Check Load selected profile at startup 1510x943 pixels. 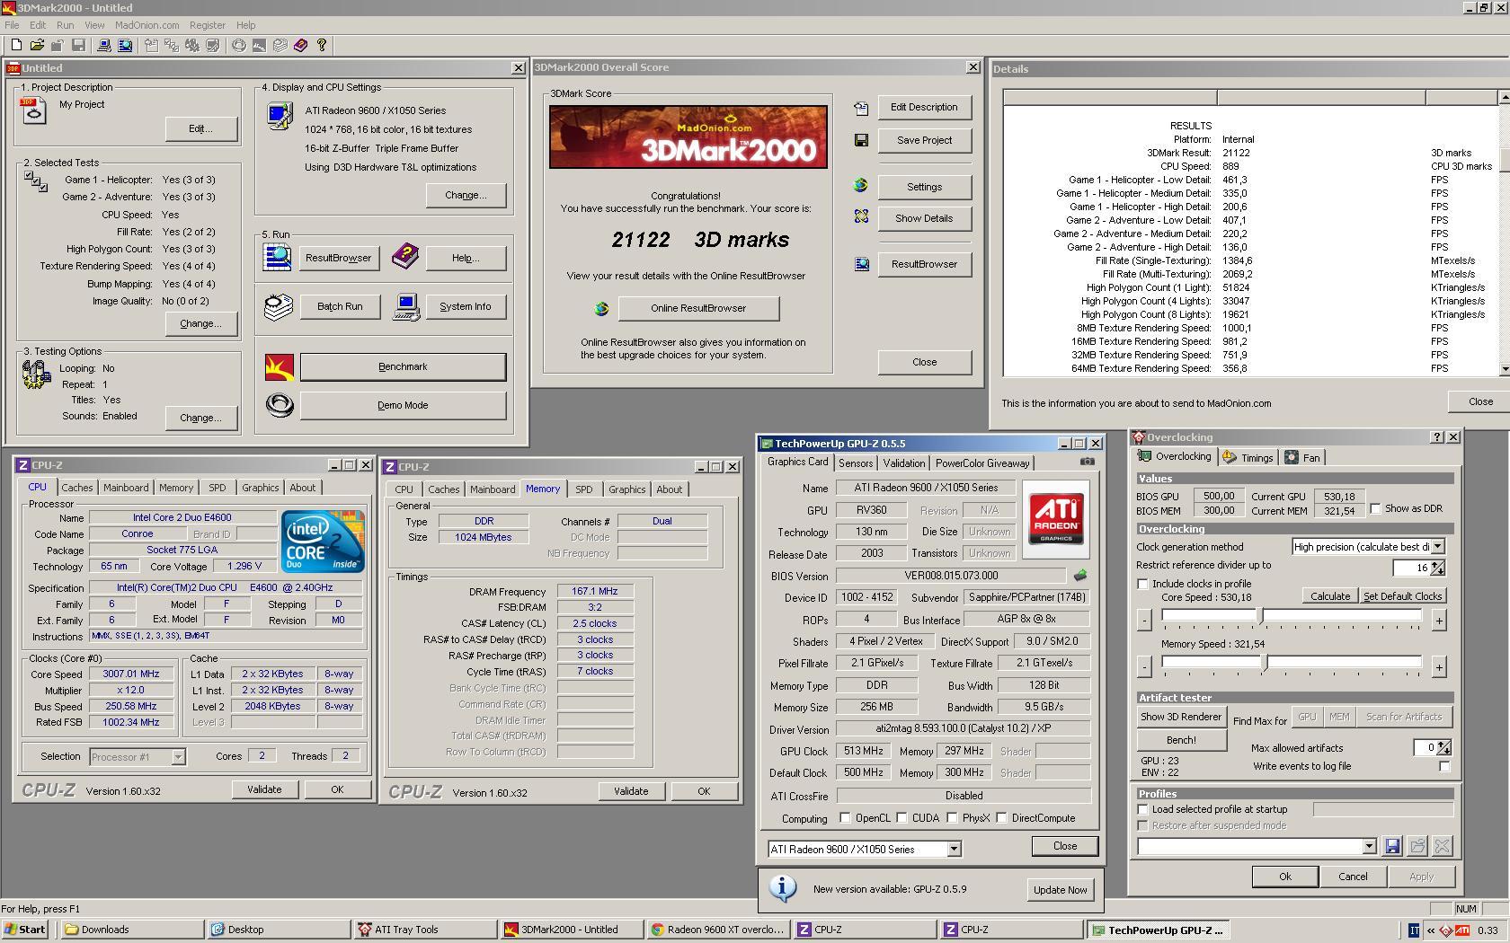(1143, 809)
